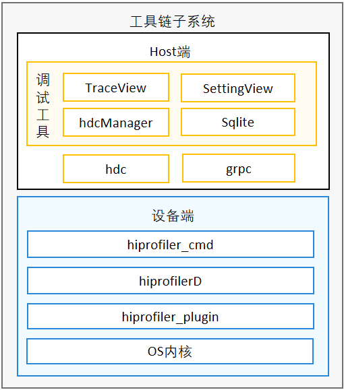Click the hiprofiler_plugin bar

coord(171,317)
